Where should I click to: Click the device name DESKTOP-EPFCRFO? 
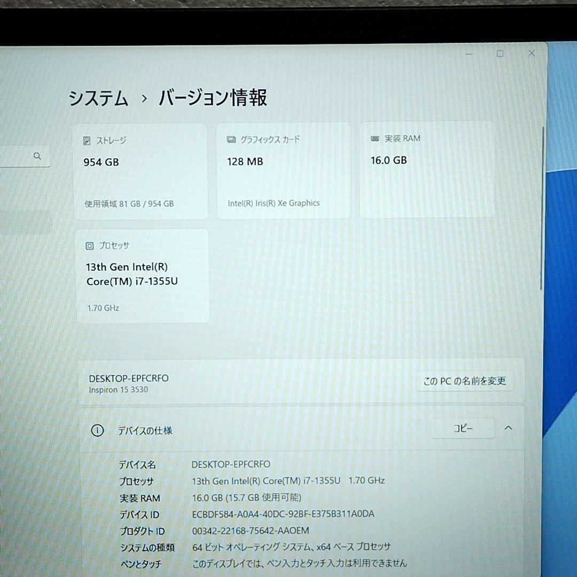(128, 378)
